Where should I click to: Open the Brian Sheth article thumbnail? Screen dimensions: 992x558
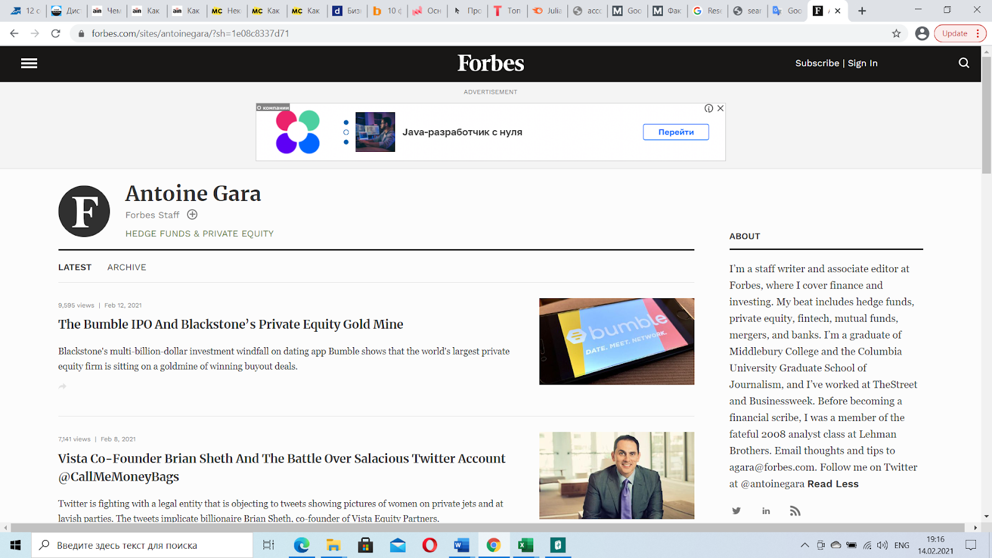point(617,476)
